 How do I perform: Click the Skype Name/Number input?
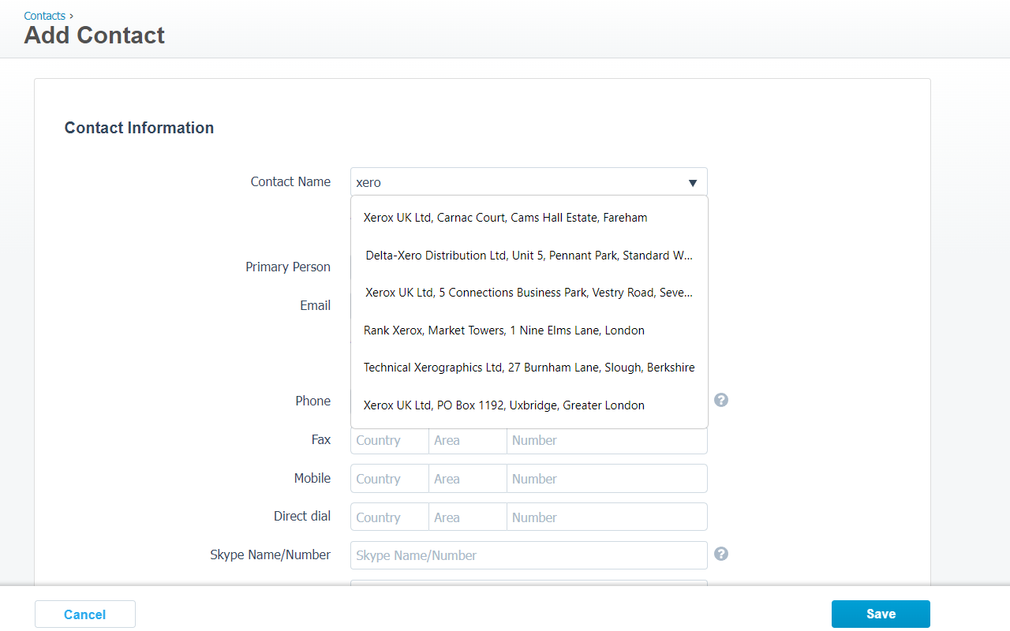pos(529,555)
